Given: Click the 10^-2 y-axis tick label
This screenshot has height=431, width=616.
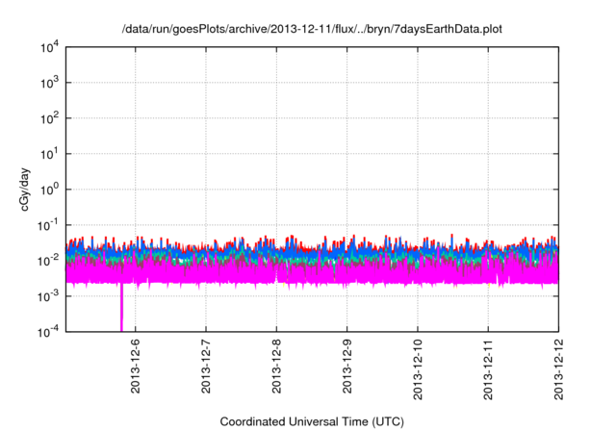Looking at the screenshot, I should (x=48, y=261).
